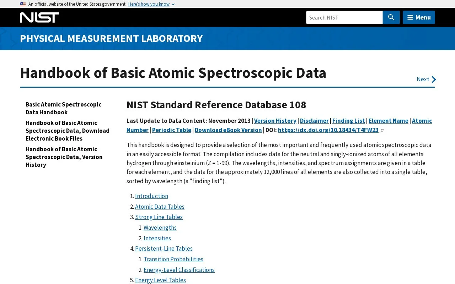Open the Introduction section link
The image size is (455, 284).
click(x=151, y=196)
